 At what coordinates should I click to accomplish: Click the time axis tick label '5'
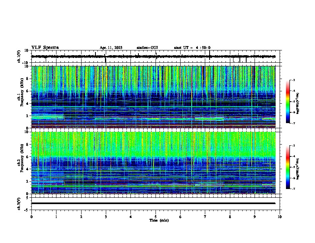click(156, 217)
